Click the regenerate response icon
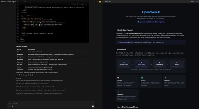 click(33, 75)
